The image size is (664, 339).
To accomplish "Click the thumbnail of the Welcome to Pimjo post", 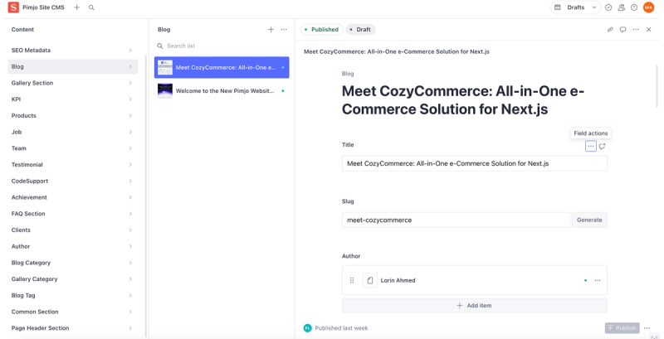I will pyautogui.click(x=165, y=91).
